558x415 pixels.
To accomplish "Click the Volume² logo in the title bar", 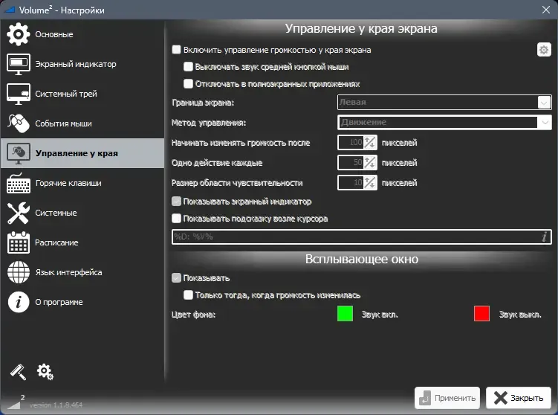I will [x=9, y=10].
